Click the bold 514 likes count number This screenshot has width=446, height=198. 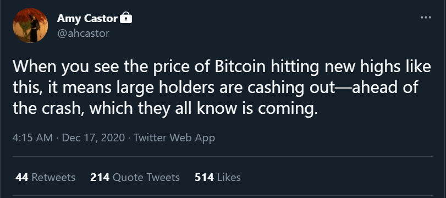point(204,177)
